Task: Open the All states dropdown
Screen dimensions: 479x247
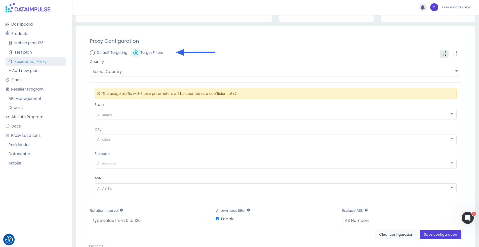Action: [275, 115]
